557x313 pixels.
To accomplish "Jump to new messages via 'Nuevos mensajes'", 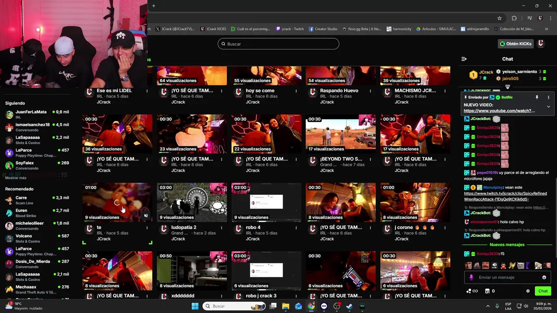I will [x=507, y=245].
